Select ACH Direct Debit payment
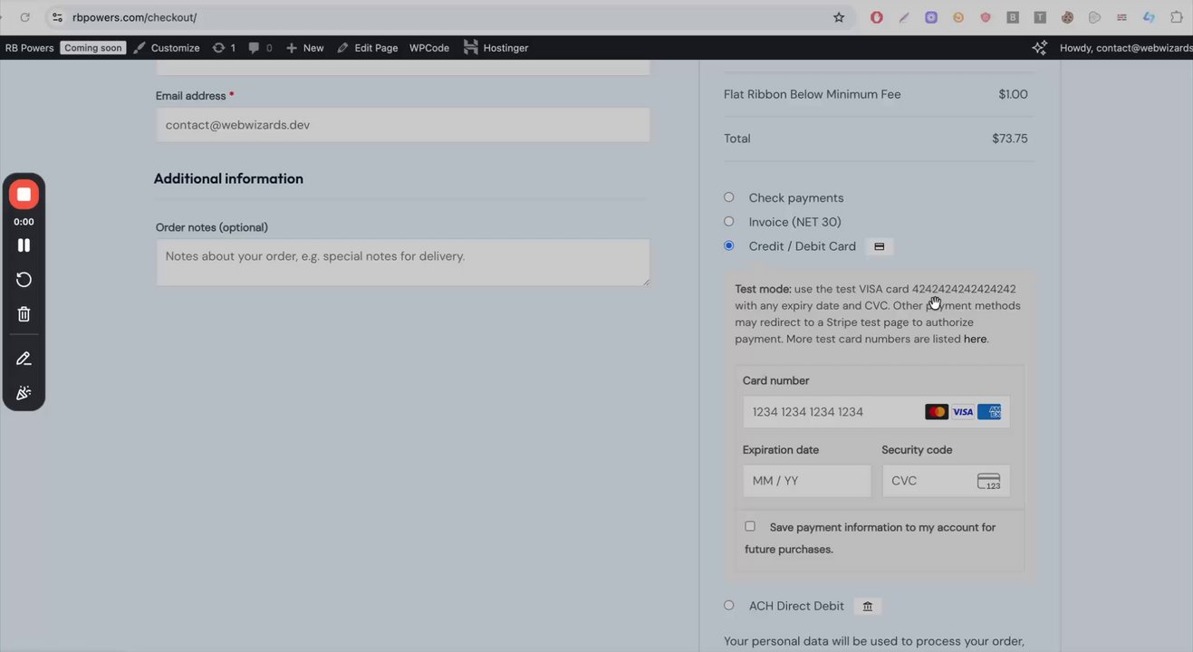Viewport: 1193px width, 652px height. [729, 605]
